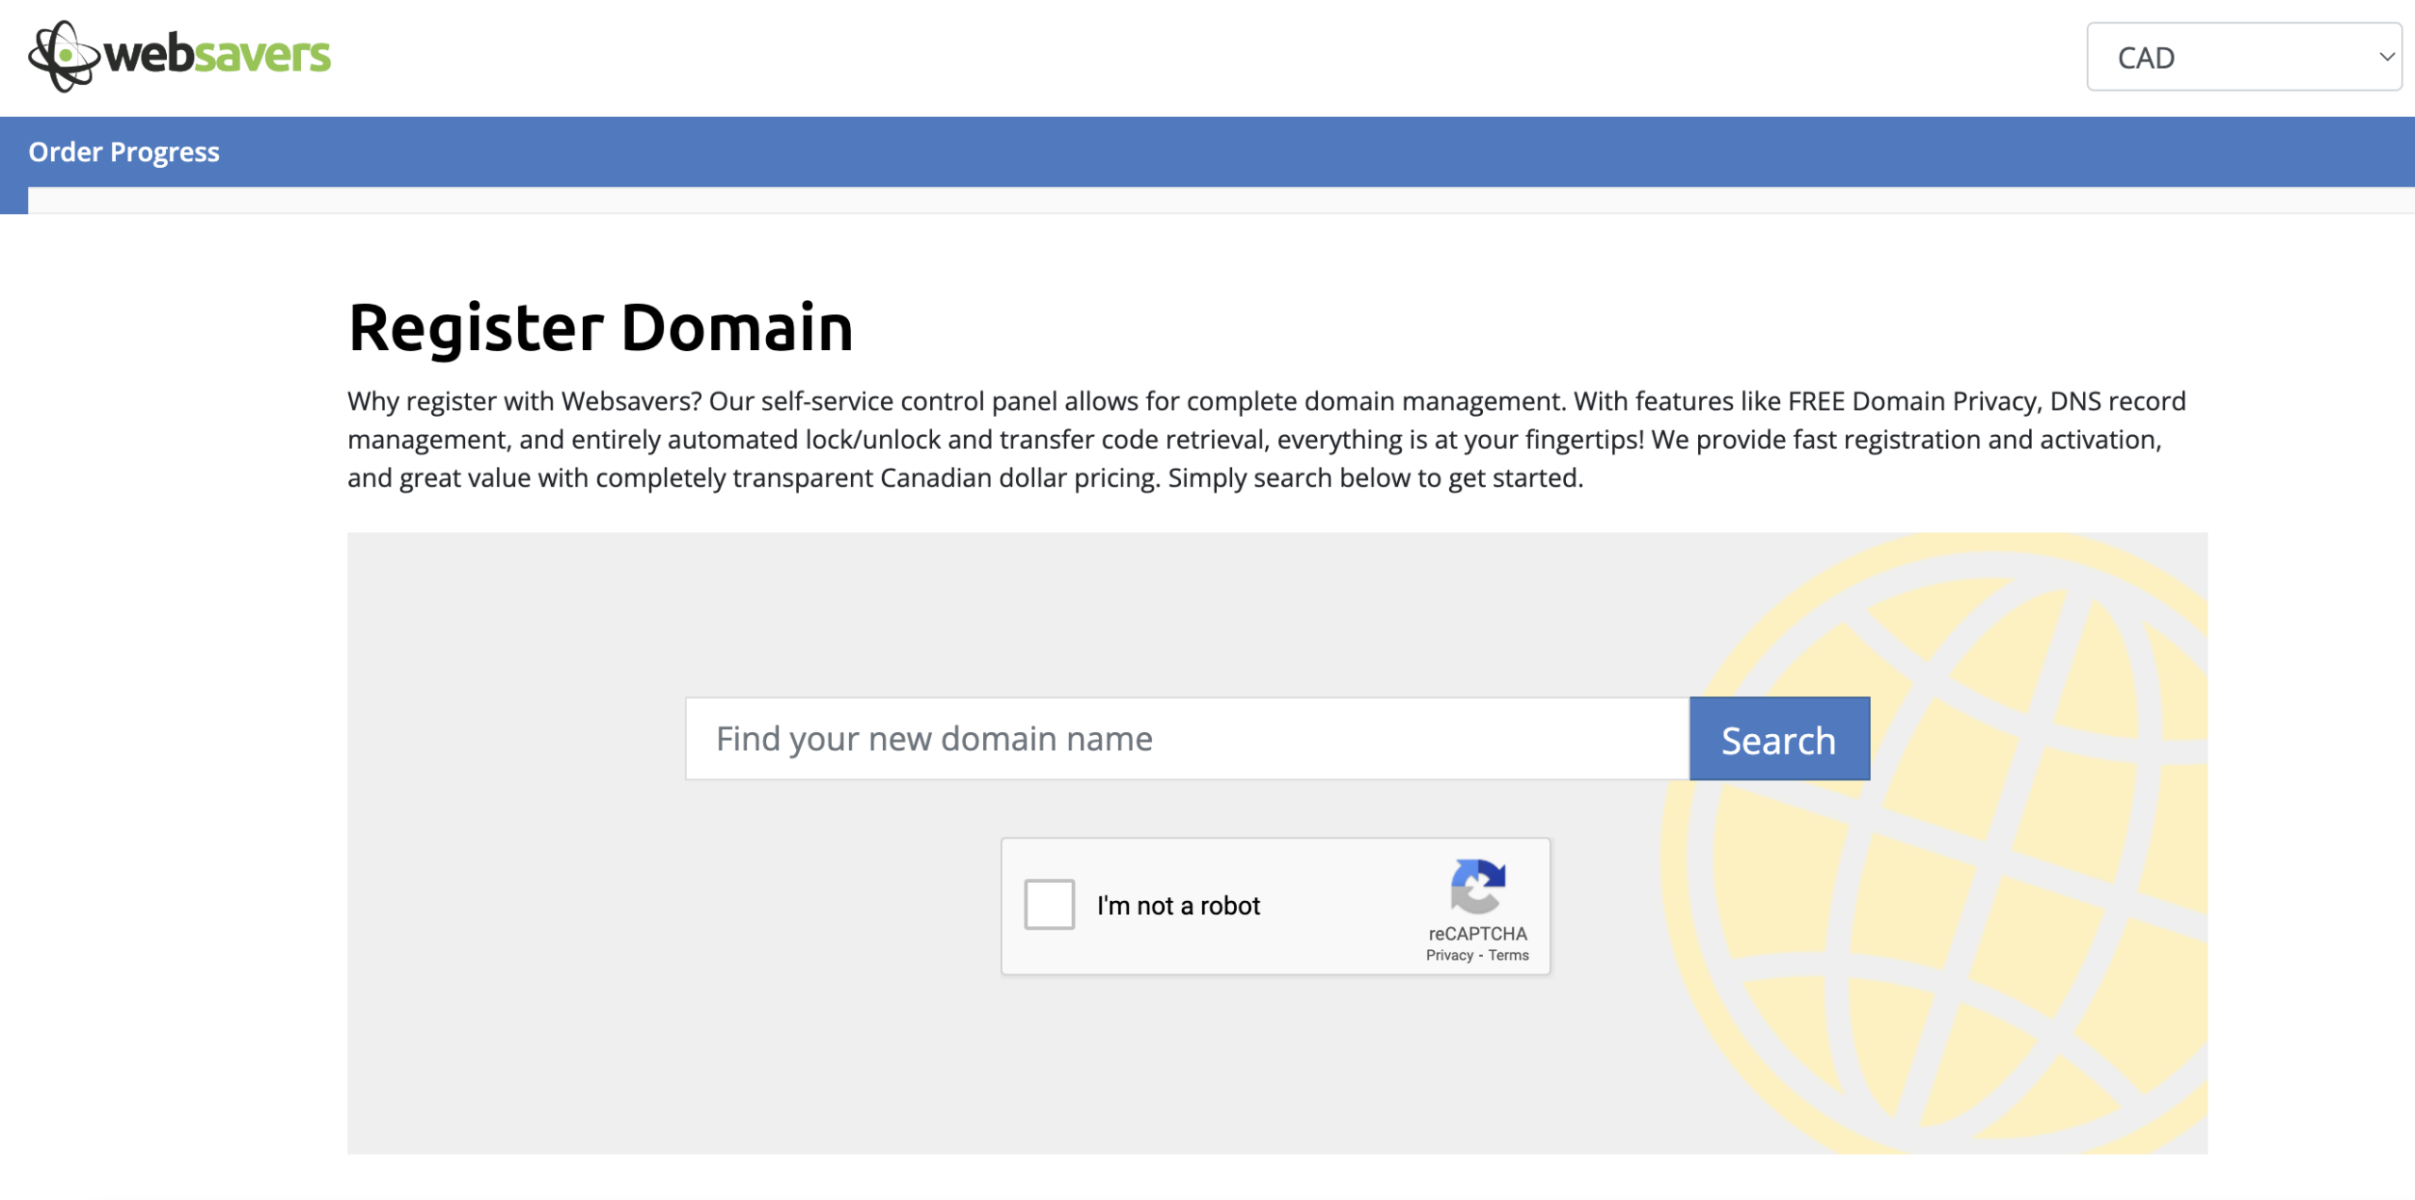This screenshot has width=2415, height=1200.
Task: Click the Register Domain heading
Action: point(600,327)
